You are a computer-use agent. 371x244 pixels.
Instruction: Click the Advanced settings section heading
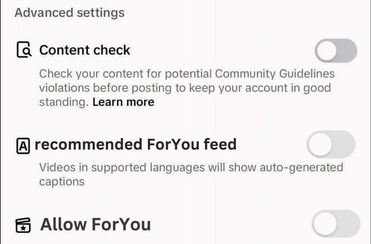[x=69, y=13]
